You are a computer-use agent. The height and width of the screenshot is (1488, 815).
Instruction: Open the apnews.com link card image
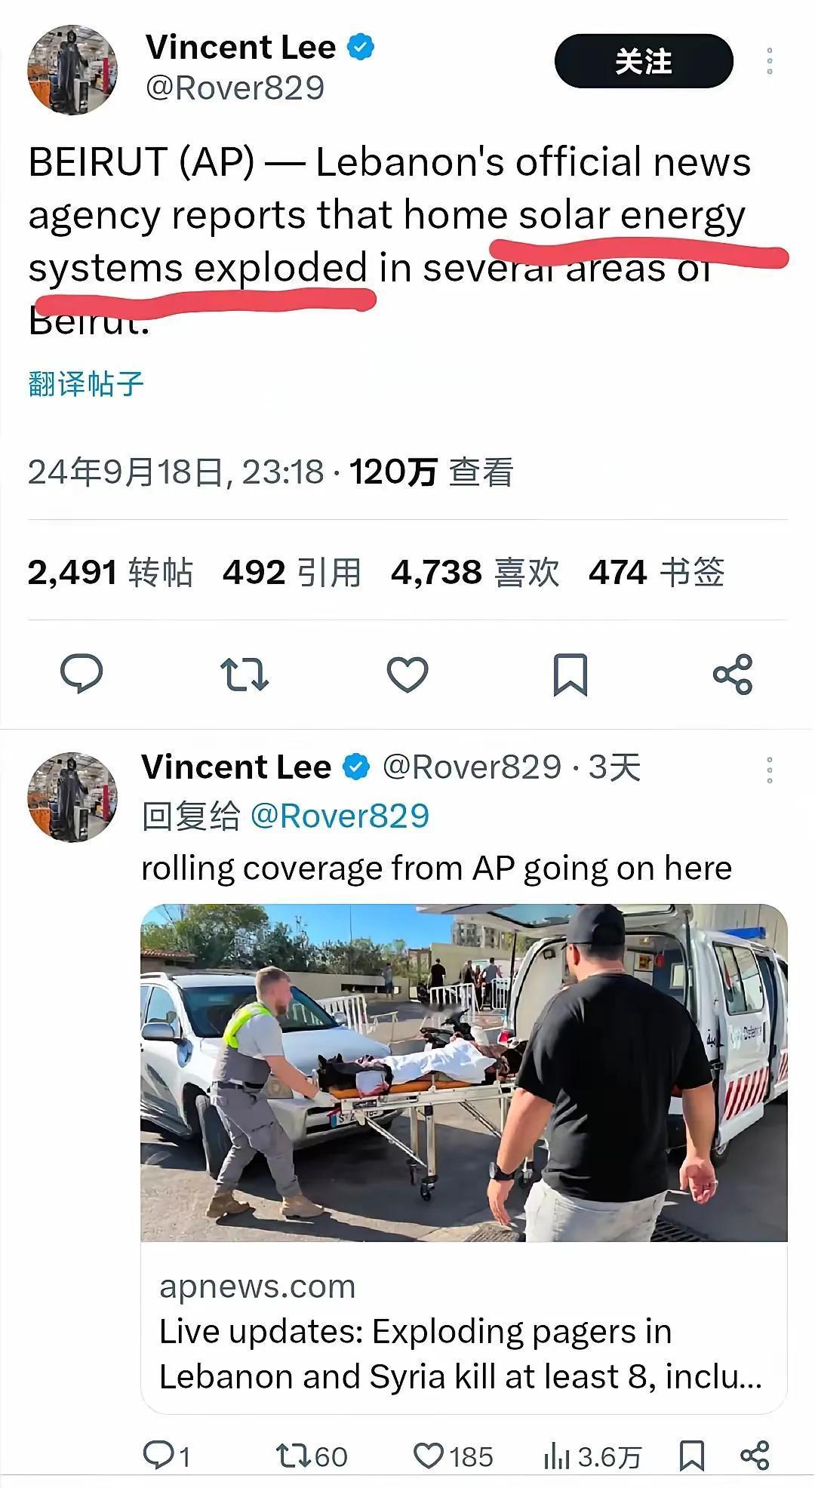[463, 1072]
